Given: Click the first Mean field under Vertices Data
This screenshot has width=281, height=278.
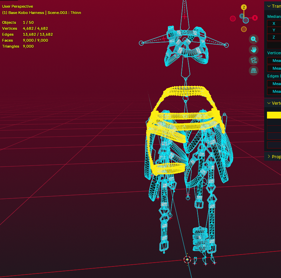Looking at the screenshot, I should point(274,61).
